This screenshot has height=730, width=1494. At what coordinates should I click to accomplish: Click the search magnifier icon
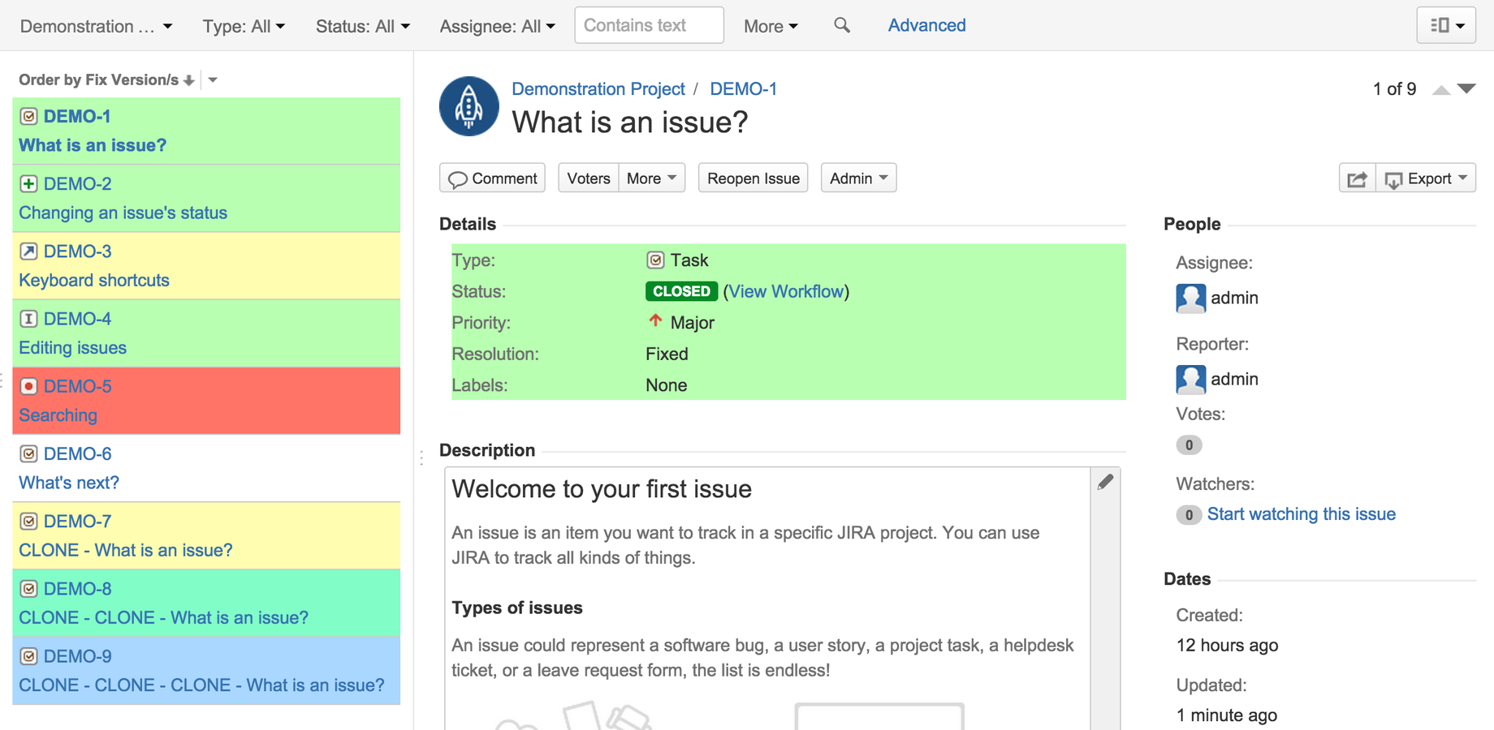pos(842,25)
